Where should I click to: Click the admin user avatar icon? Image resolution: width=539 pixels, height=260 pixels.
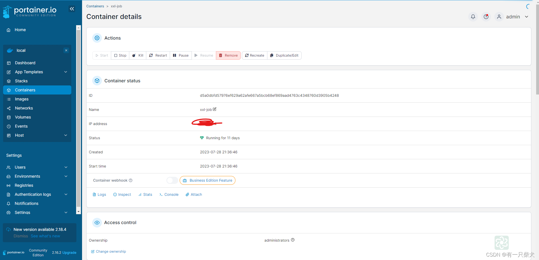point(499,17)
